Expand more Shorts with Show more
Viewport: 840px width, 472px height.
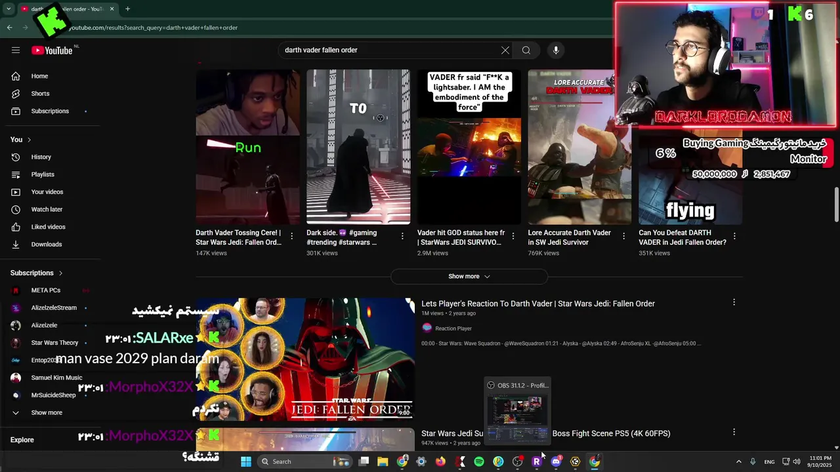(469, 277)
